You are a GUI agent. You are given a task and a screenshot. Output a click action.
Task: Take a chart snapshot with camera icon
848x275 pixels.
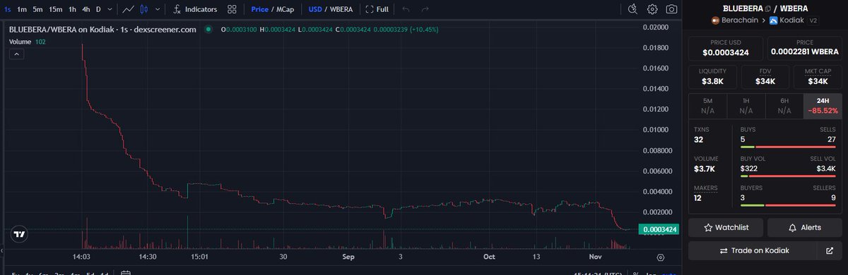pos(671,9)
